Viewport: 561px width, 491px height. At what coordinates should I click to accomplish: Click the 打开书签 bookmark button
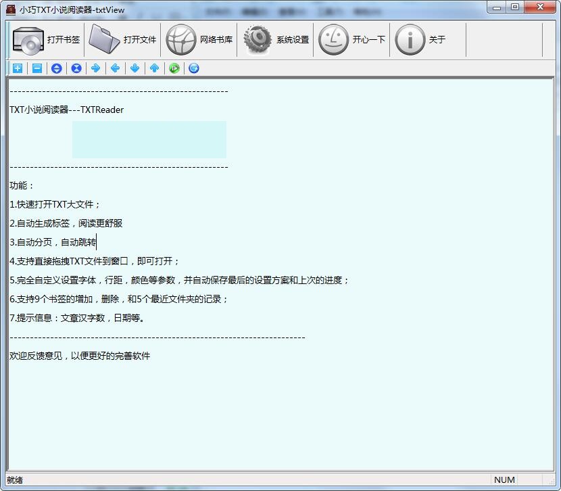point(47,40)
